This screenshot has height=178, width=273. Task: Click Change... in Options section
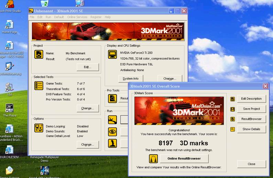pyautogui.click(x=88, y=145)
